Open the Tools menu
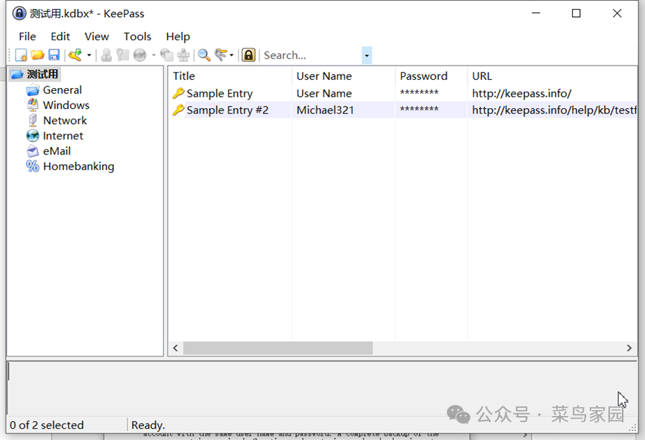Image resolution: width=645 pixels, height=440 pixels. (x=137, y=37)
